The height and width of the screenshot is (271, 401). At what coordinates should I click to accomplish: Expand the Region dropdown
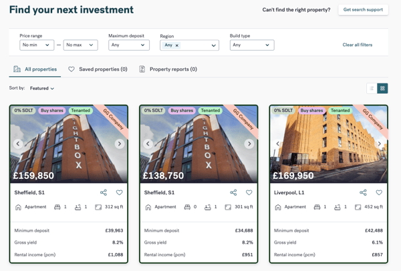point(214,45)
